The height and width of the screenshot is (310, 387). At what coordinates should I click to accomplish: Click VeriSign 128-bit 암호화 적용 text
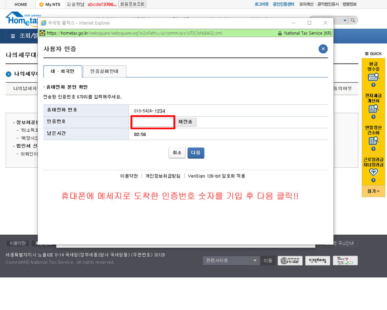pyautogui.click(x=217, y=176)
